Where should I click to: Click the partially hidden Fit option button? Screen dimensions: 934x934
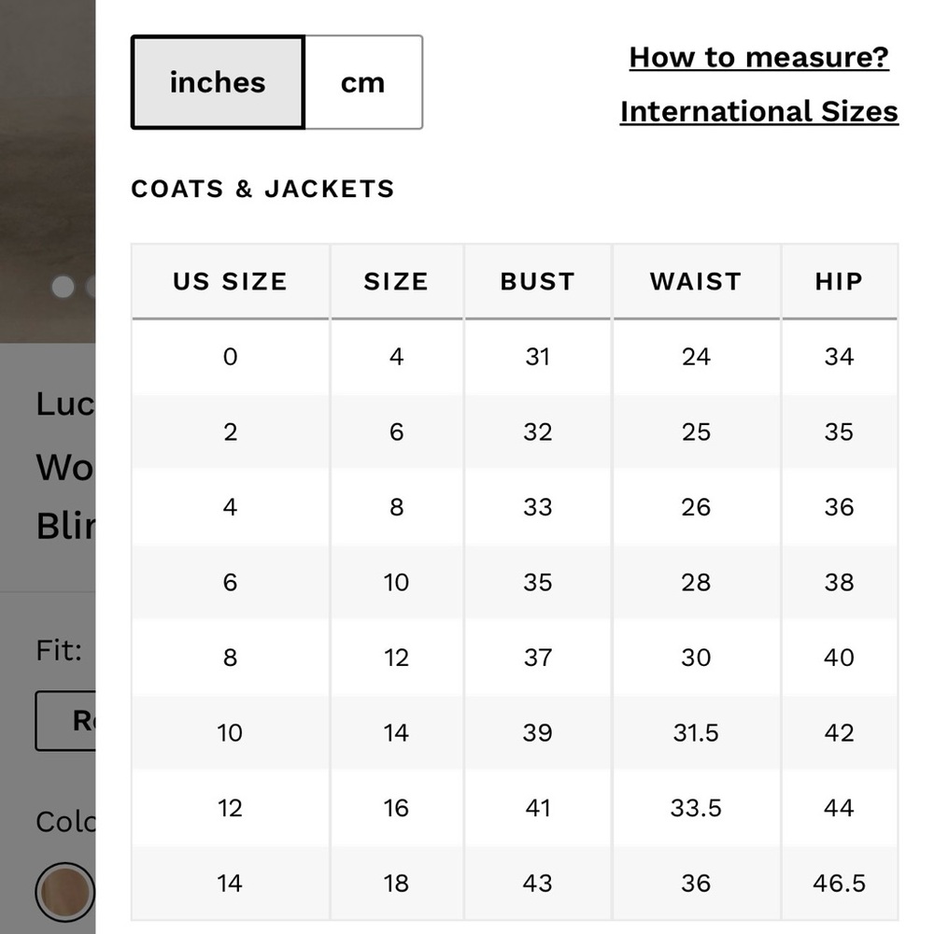click(x=65, y=720)
